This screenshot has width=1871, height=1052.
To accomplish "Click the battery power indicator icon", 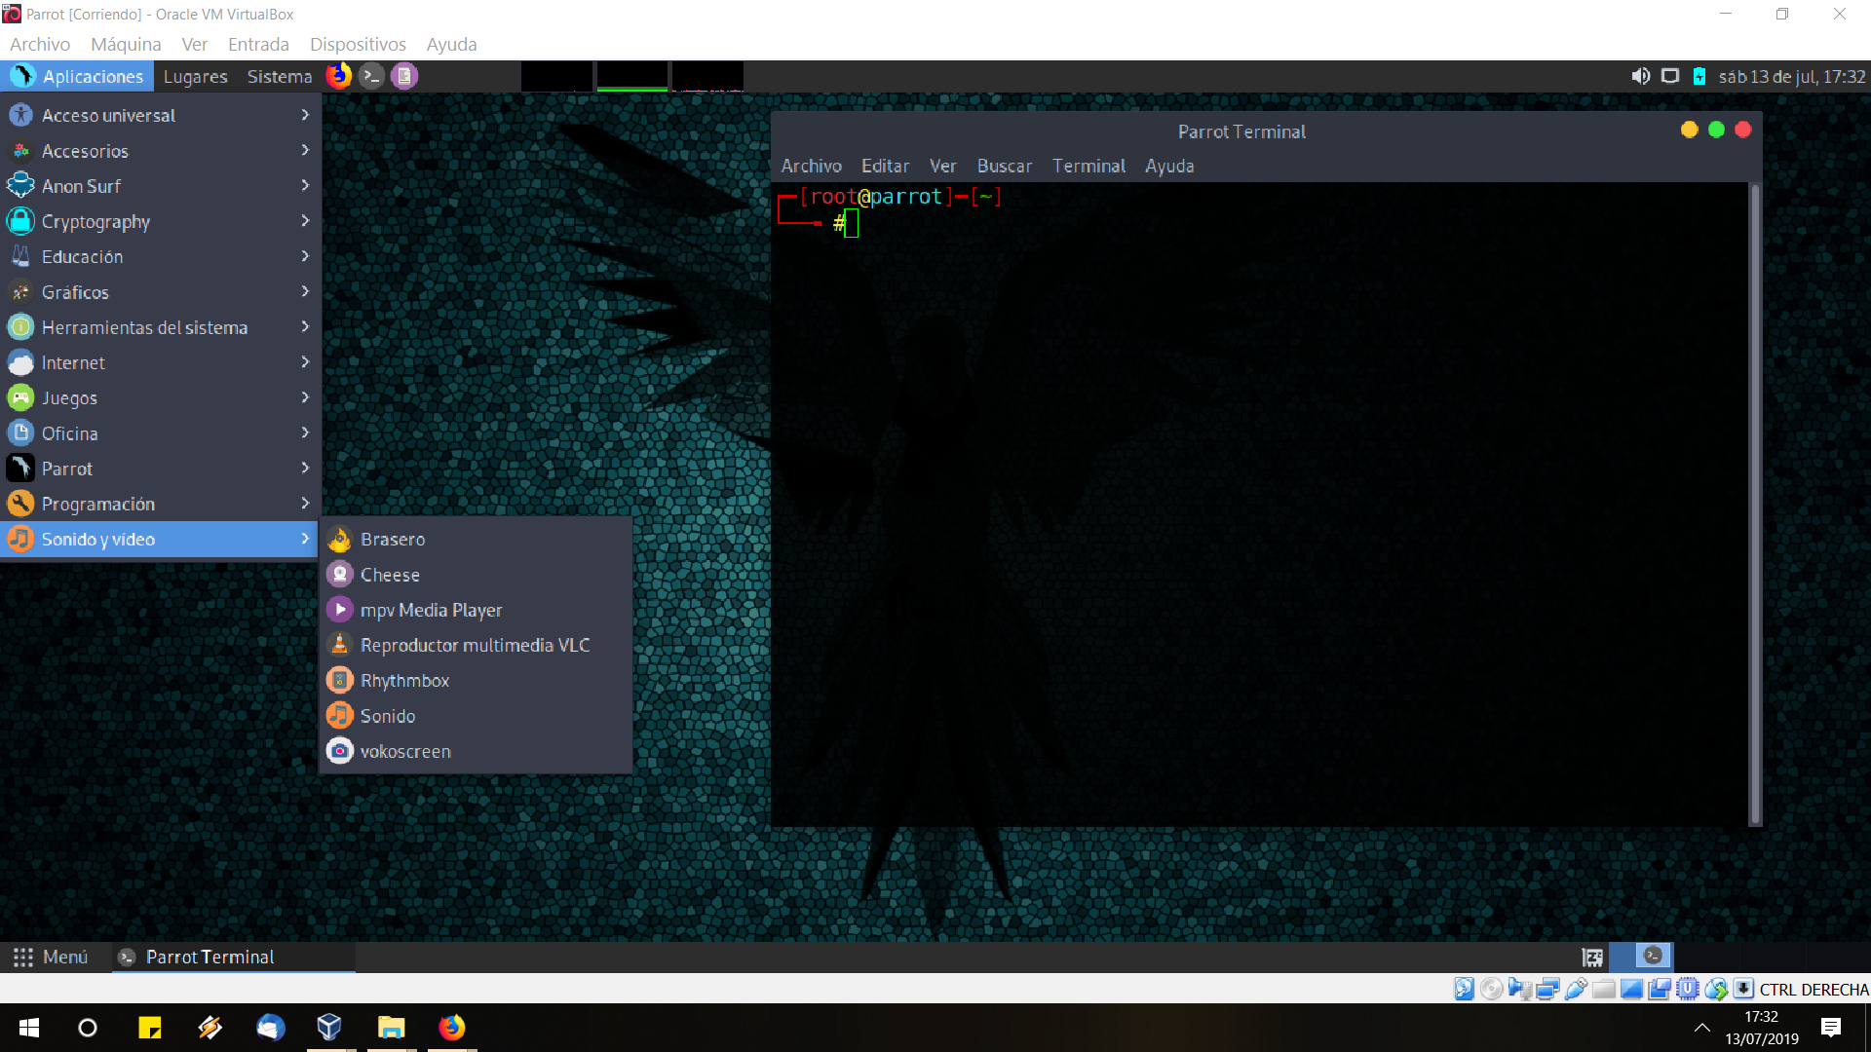I will pos(1699,76).
